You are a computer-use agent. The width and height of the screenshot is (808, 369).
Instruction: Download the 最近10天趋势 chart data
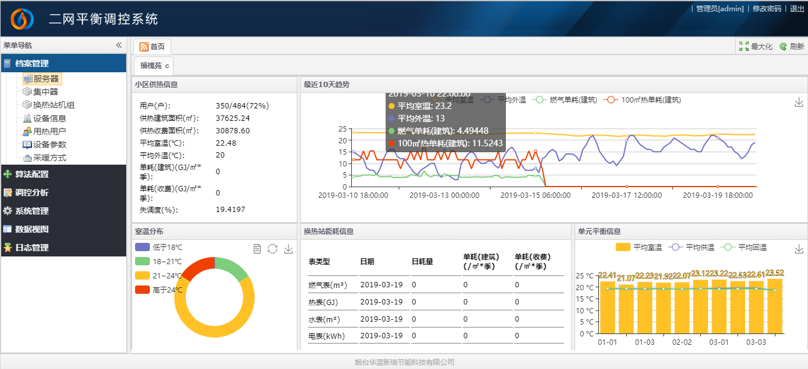coord(798,102)
